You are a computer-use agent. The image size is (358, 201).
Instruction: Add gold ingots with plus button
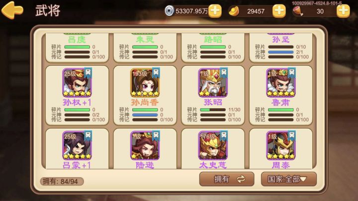click(279, 11)
